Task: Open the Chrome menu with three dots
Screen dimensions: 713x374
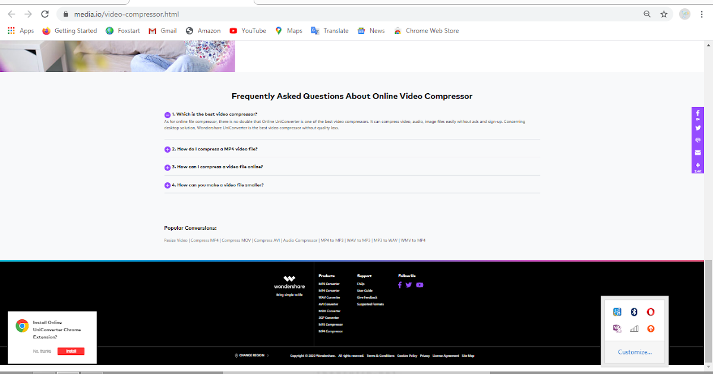Action: point(703,14)
